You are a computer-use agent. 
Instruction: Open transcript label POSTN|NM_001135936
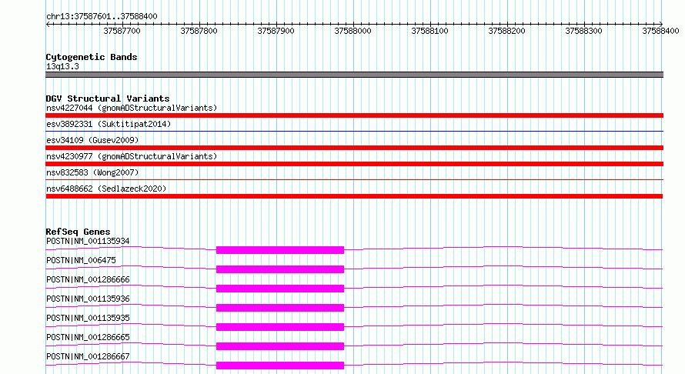point(88,299)
